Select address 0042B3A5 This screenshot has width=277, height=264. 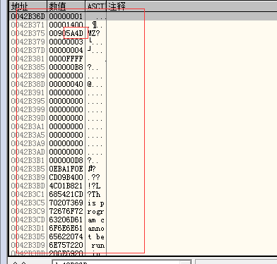coord(28,135)
